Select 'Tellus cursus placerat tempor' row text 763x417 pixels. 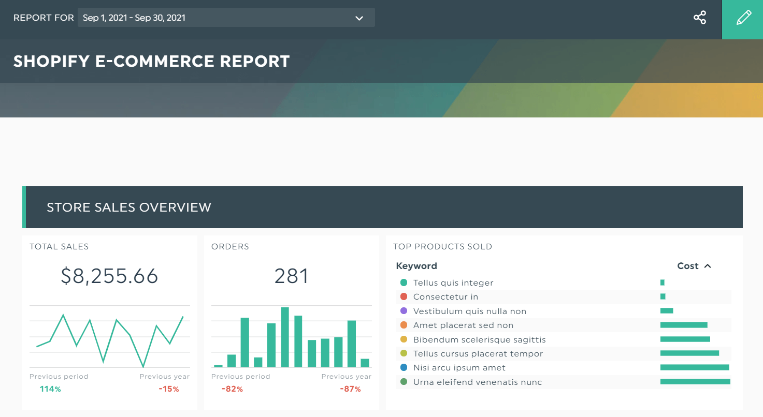pos(478,353)
